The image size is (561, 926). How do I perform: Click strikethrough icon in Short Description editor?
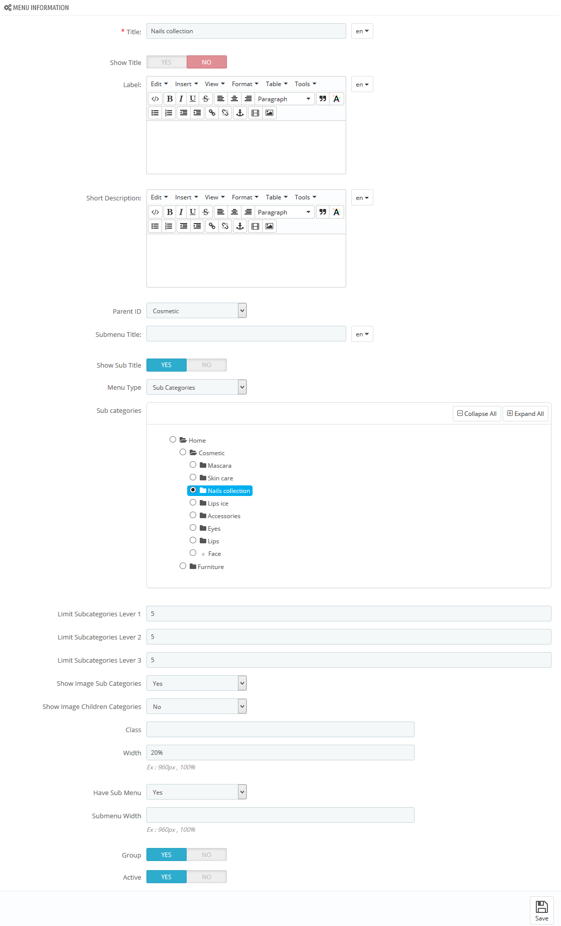point(205,212)
